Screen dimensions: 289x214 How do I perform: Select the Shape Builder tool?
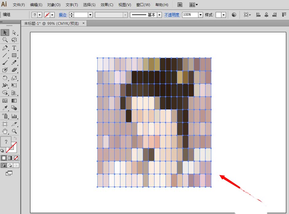click(x=5, y=93)
